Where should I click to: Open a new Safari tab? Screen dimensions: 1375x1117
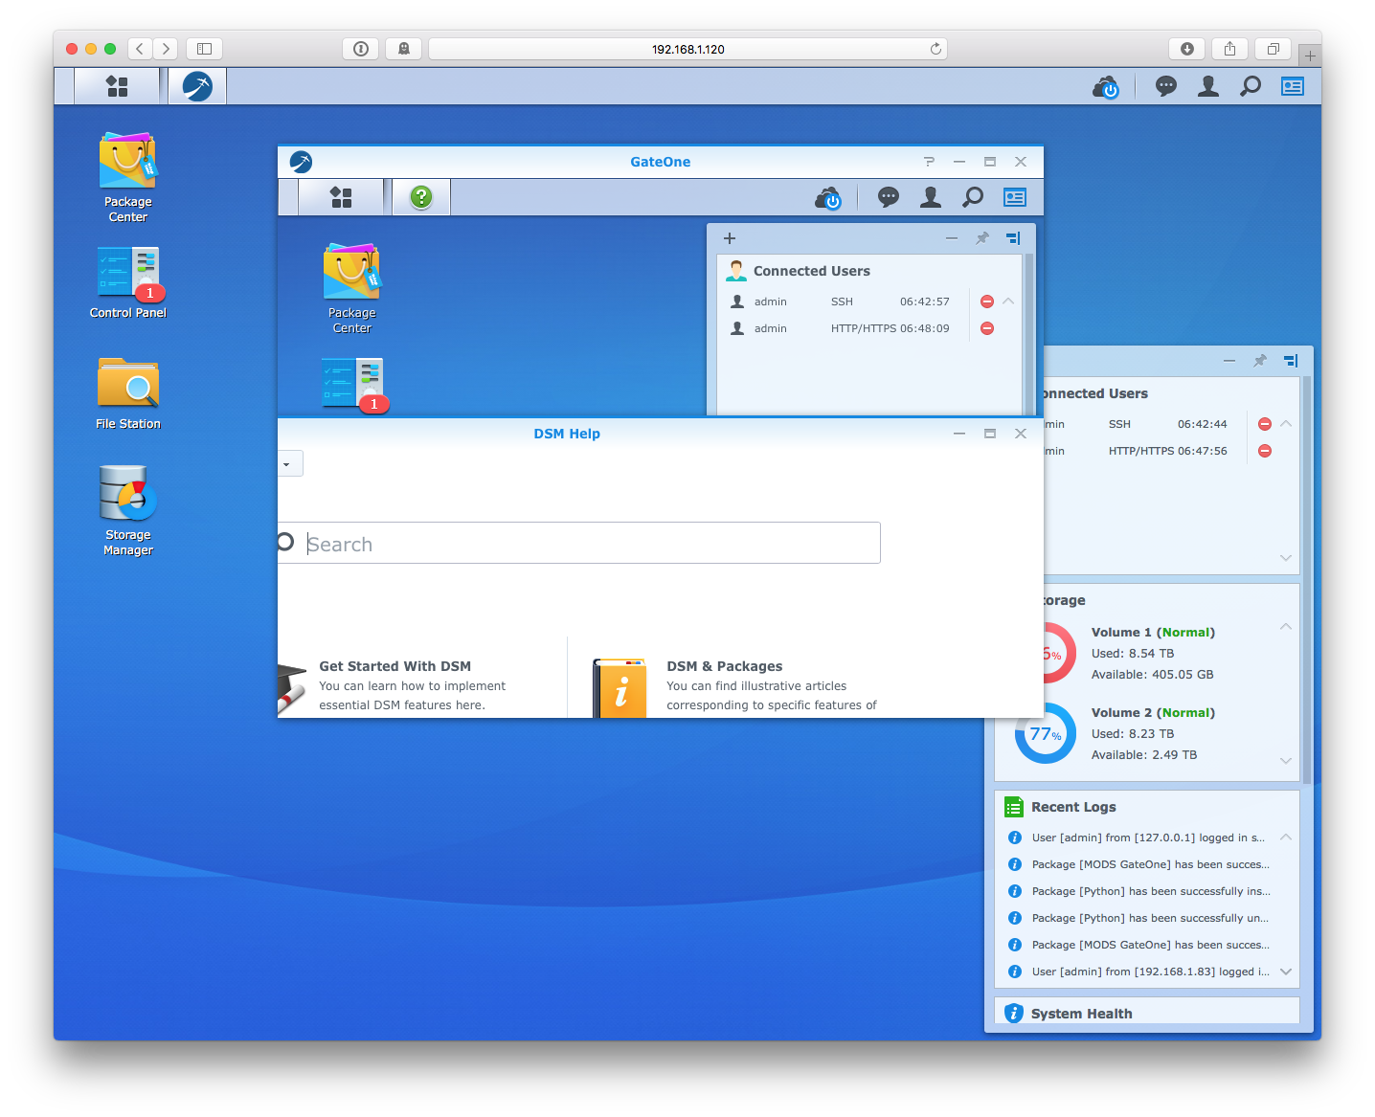click(1310, 56)
